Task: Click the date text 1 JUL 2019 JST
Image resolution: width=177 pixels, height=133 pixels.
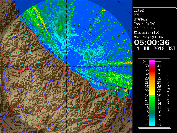Action: click(156, 48)
